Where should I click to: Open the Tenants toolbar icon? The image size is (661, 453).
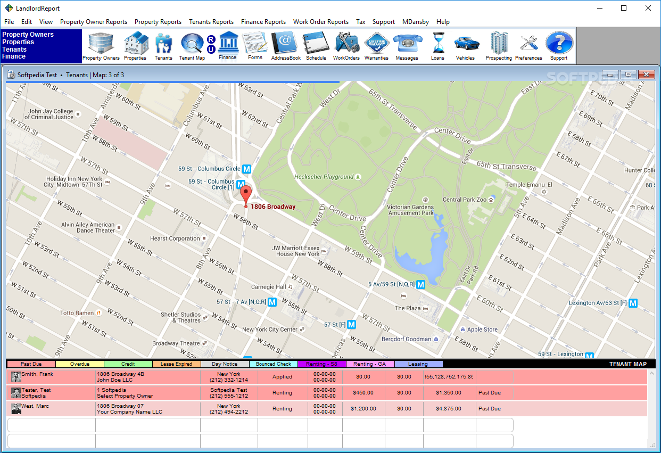click(163, 46)
